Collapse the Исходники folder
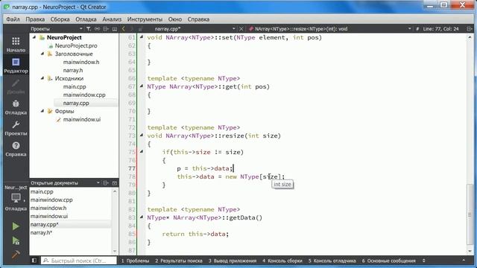Viewport: 477px width, 268px height. pos(42,78)
